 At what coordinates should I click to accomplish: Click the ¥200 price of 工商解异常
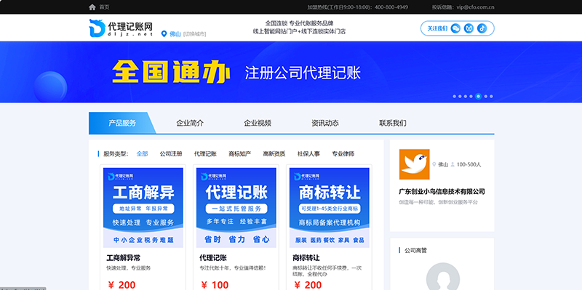click(121, 285)
